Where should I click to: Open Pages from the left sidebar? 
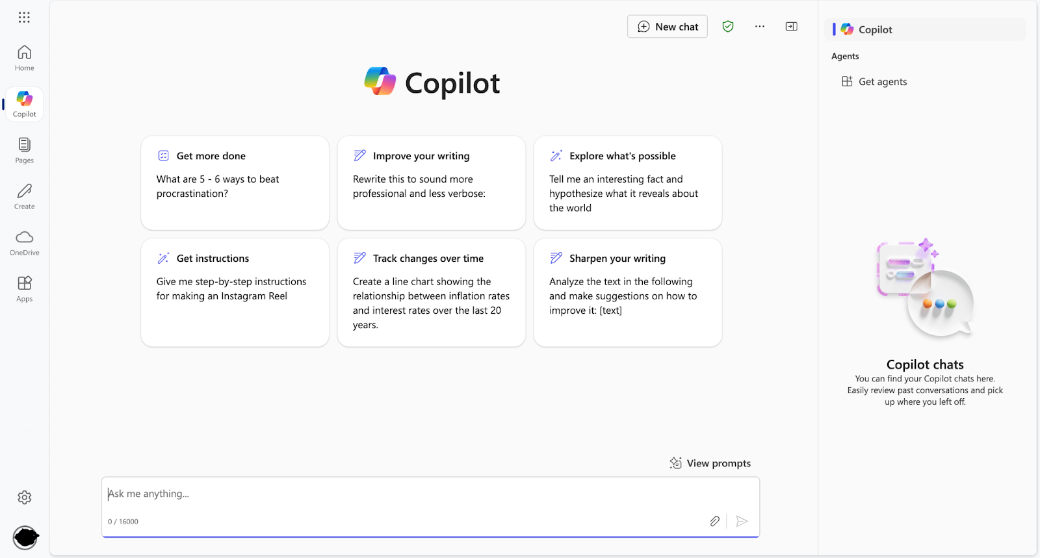coord(24,150)
